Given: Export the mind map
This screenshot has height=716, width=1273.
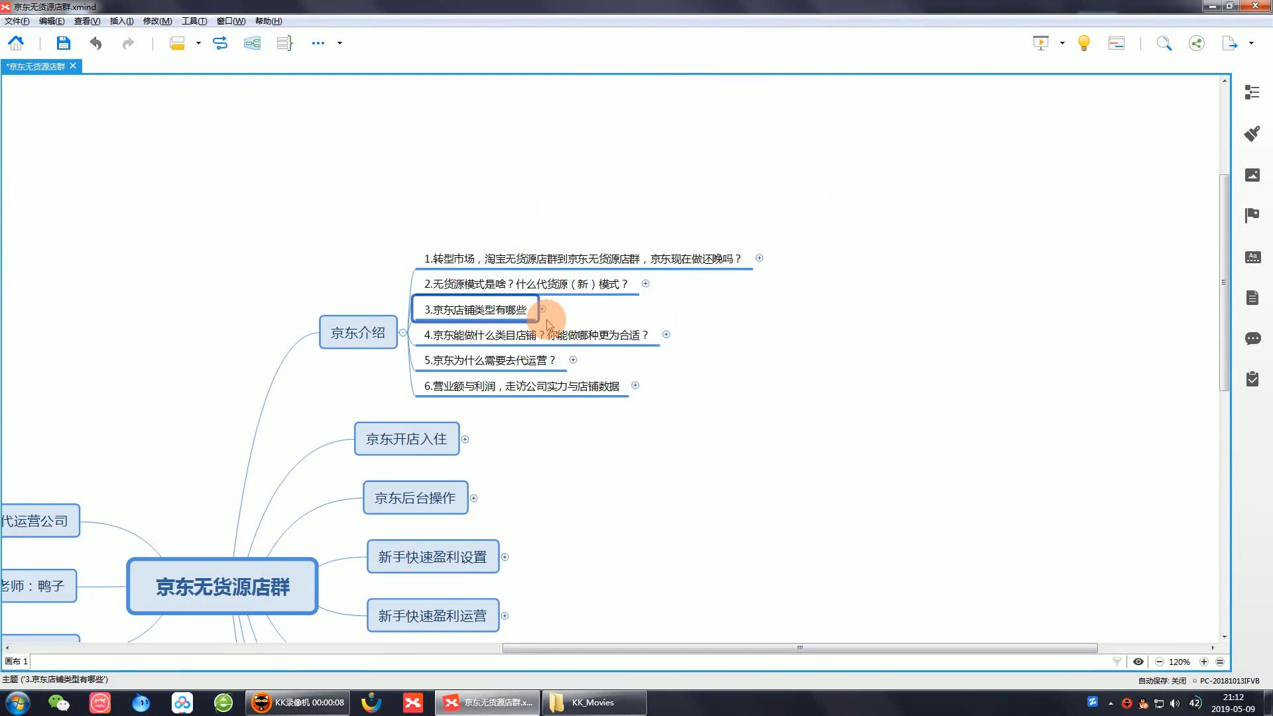Looking at the screenshot, I should pos(1230,43).
